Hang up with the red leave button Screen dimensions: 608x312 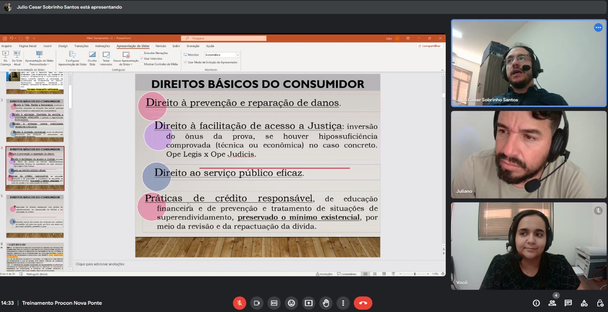tap(363, 303)
